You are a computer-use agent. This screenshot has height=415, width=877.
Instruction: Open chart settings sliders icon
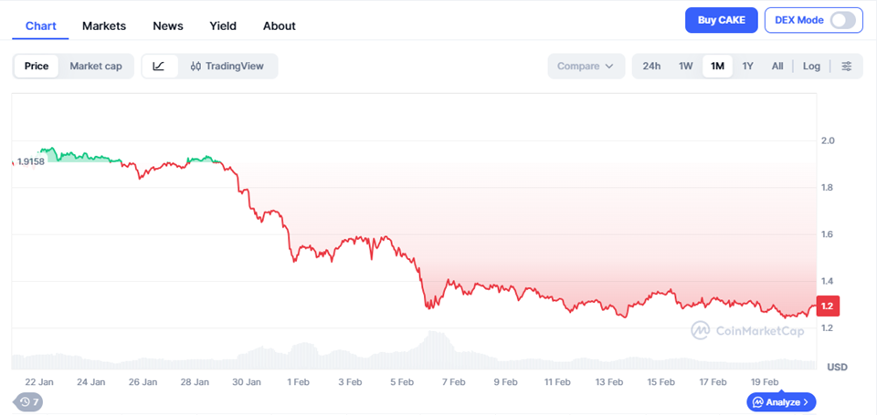tap(847, 67)
